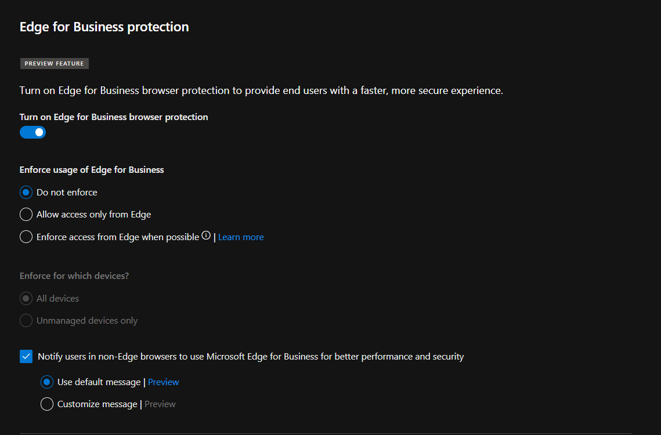Select Enforce access from Edge when possible
Screen dimensions: 661x435
tap(26, 237)
